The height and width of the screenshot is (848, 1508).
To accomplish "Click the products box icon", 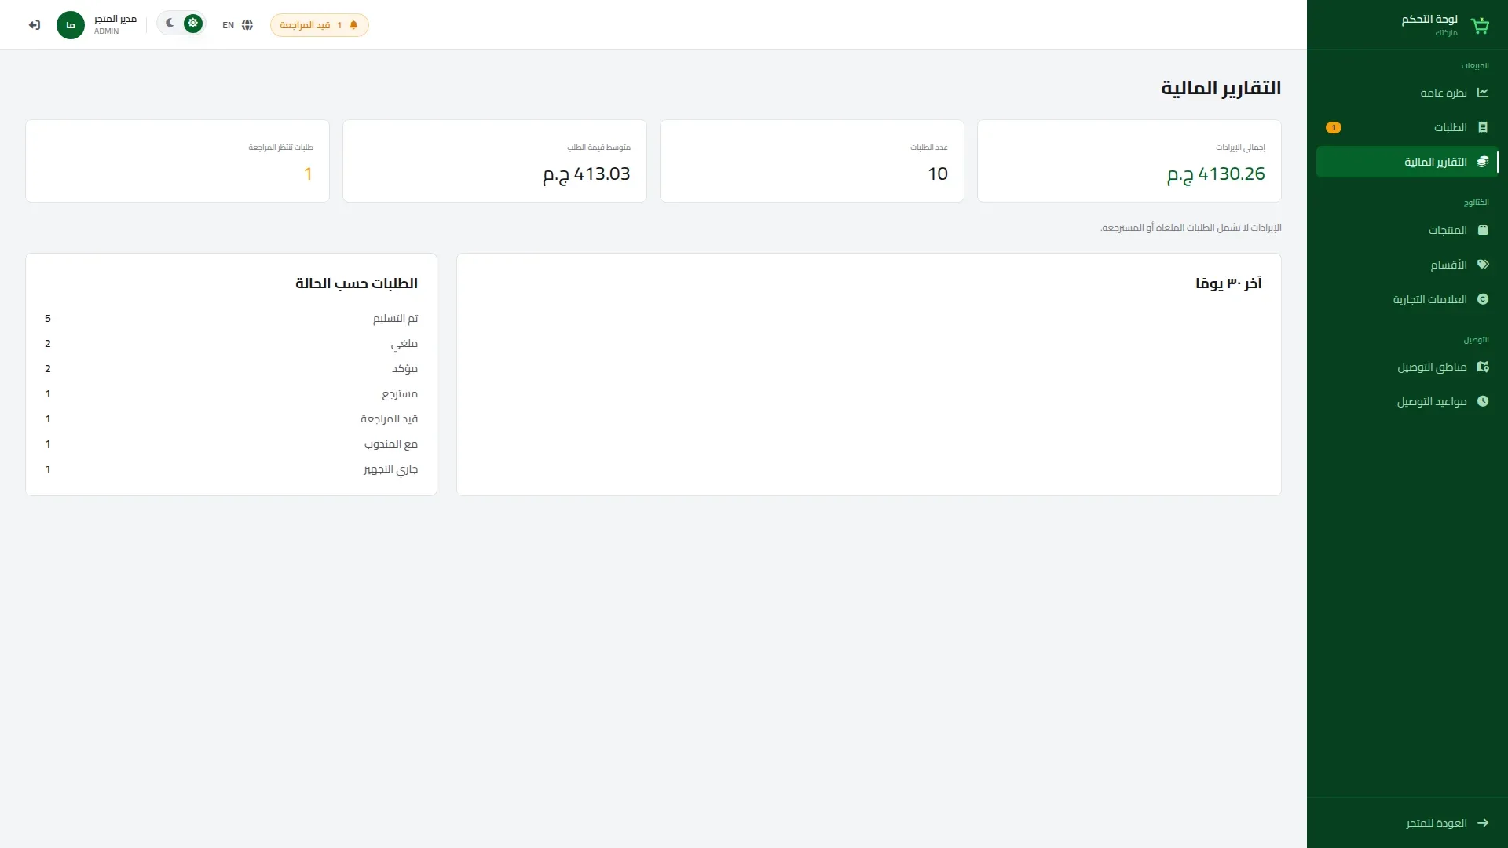I will pos(1483,230).
